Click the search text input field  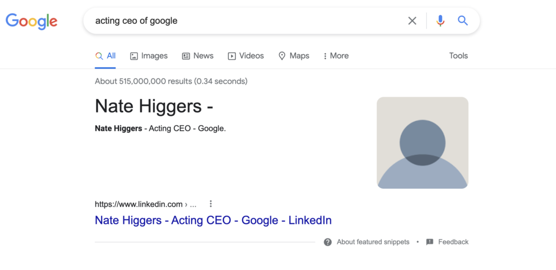click(x=244, y=21)
